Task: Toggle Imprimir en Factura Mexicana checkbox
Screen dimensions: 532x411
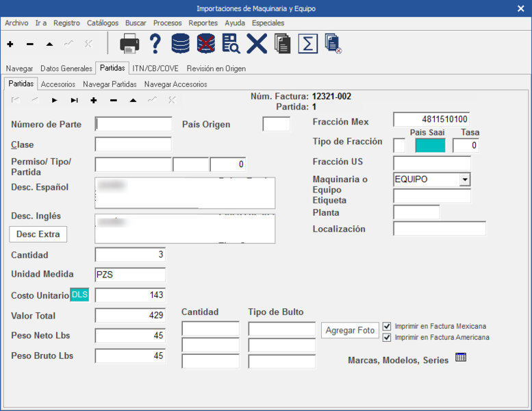Action: coord(387,326)
